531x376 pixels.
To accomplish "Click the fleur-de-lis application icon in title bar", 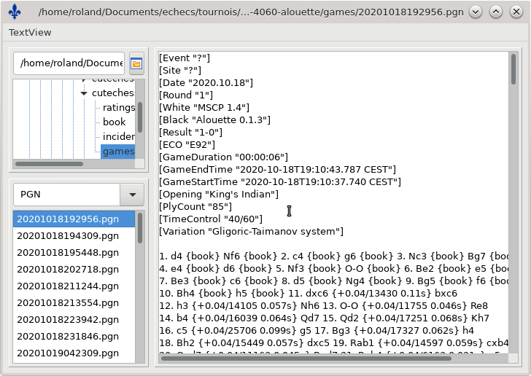I will (x=15, y=12).
